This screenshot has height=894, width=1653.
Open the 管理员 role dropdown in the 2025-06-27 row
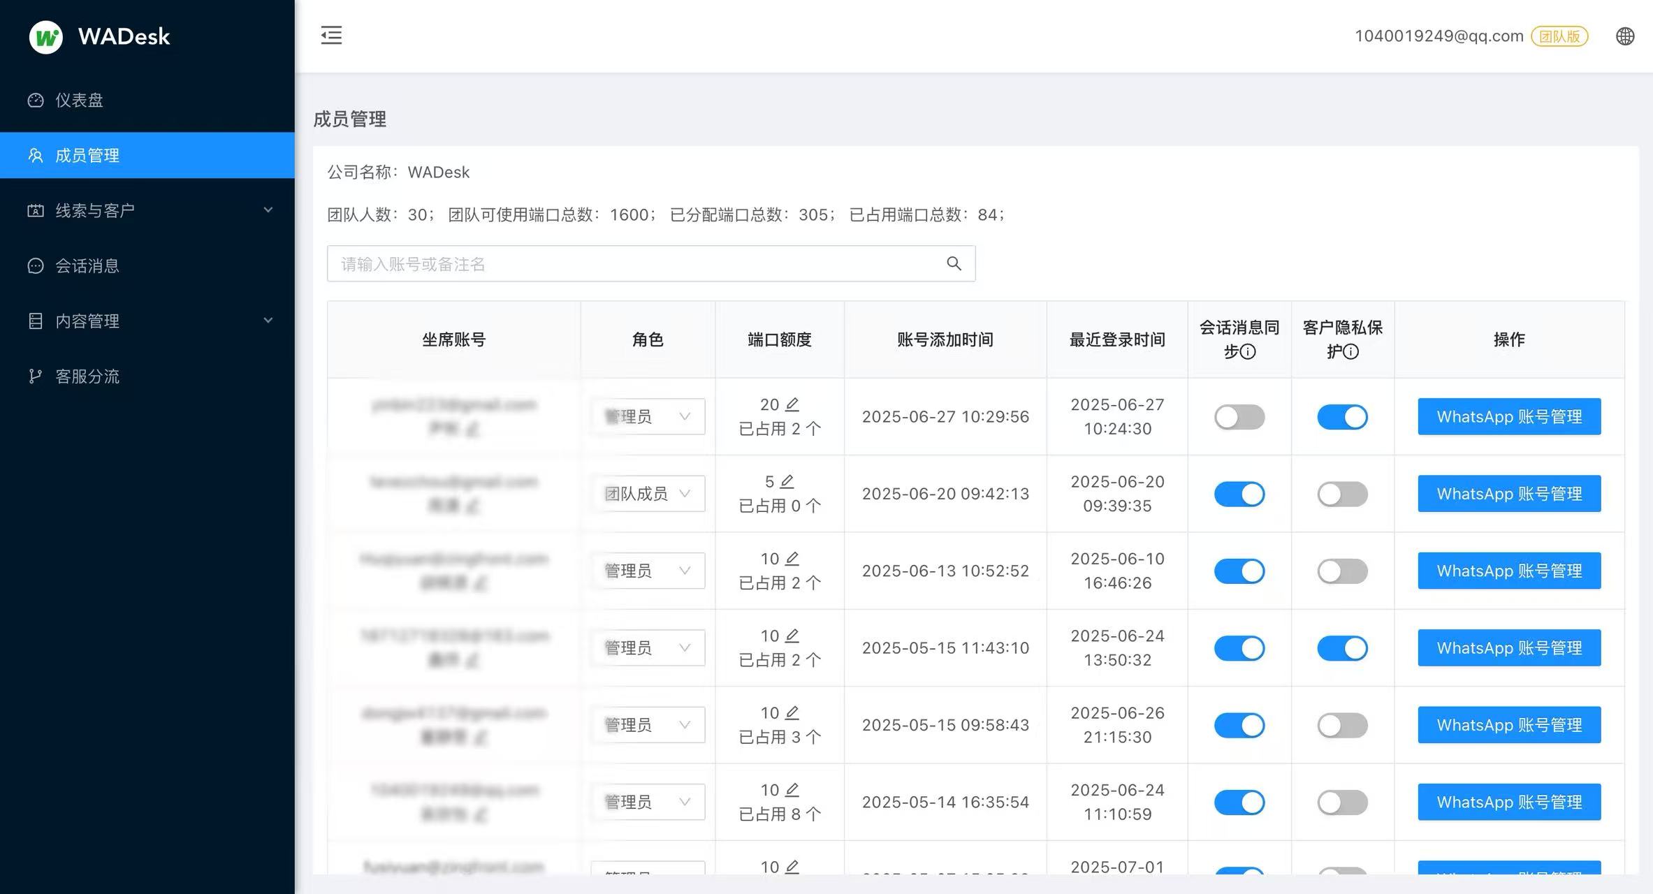click(x=648, y=416)
